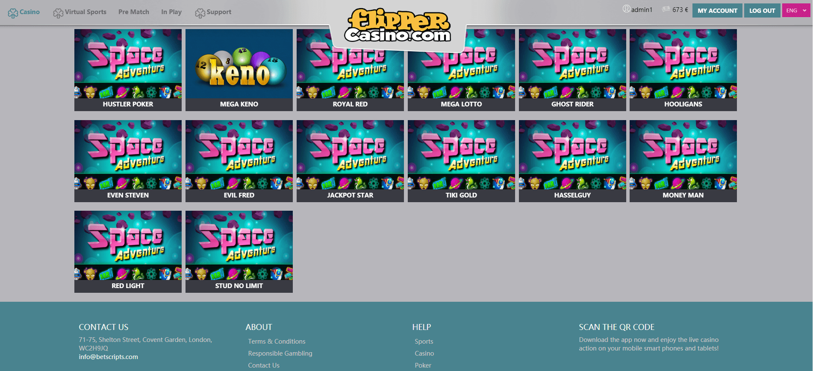Launch the Jackpot Star game
Screen dimensions: 813x371
(350, 161)
